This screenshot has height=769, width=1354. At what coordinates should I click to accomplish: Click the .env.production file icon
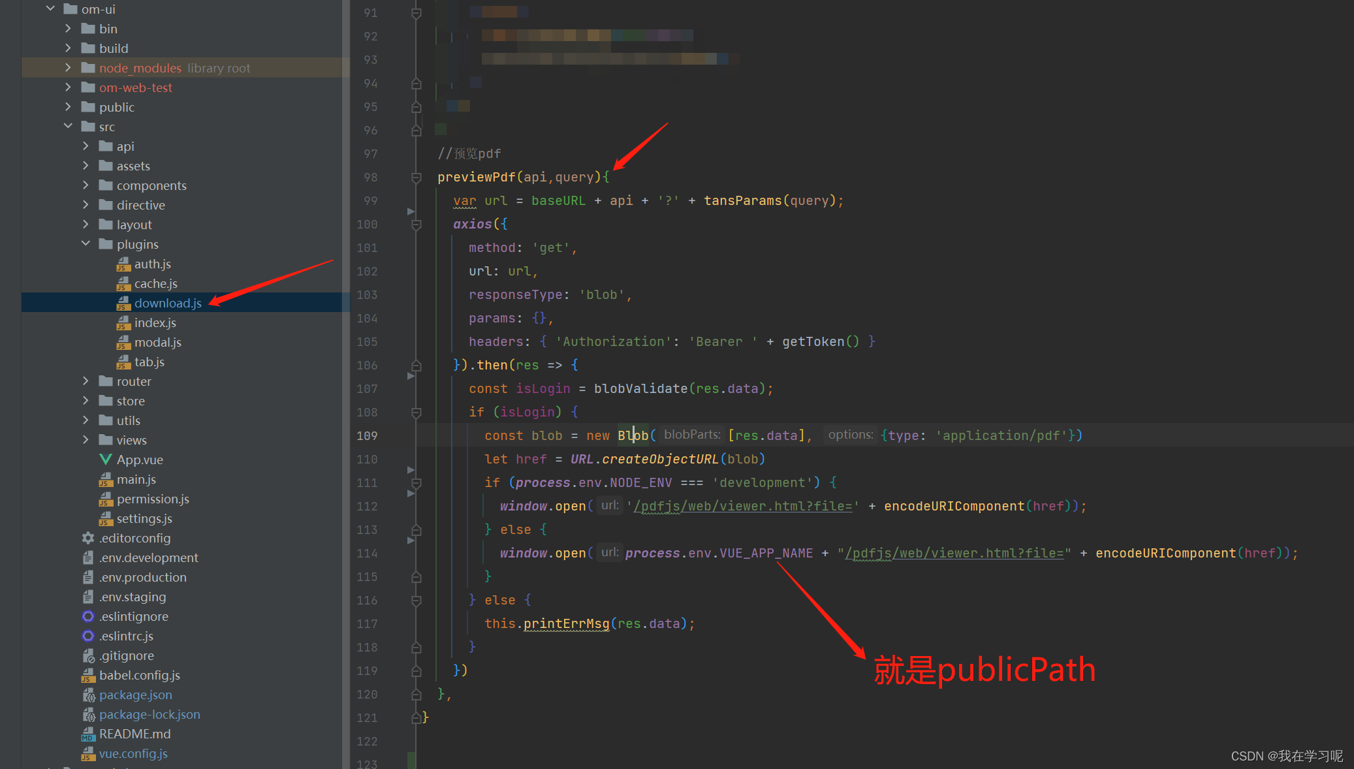(88, 576)
